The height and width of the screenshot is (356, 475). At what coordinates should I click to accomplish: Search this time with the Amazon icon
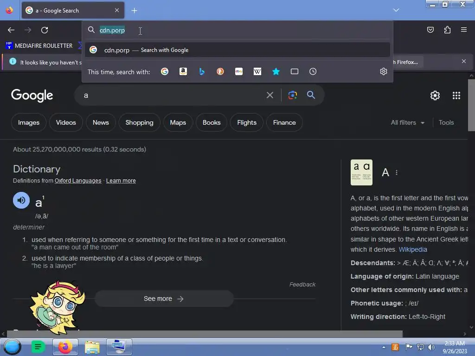point(183,71)
